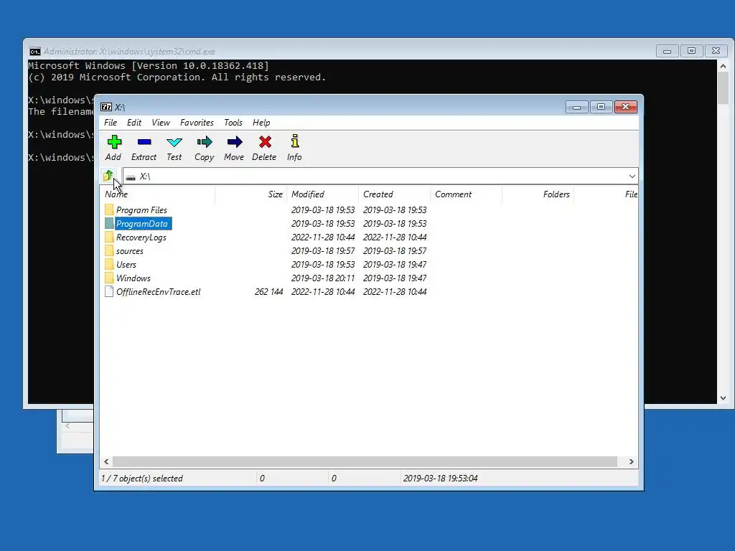735x551 pixels.
Task: Close the 7-Zip X:\ window
Action: coord(626,108)
